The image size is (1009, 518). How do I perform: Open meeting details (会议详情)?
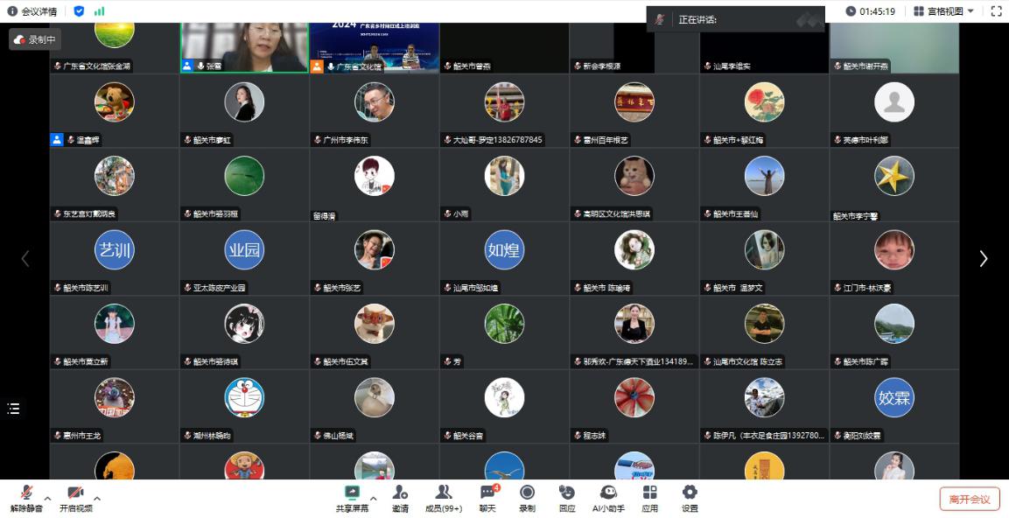32,11
